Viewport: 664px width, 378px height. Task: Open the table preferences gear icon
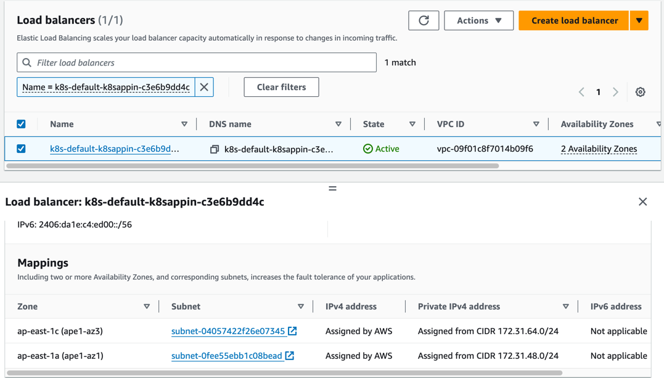pos(640,91)
